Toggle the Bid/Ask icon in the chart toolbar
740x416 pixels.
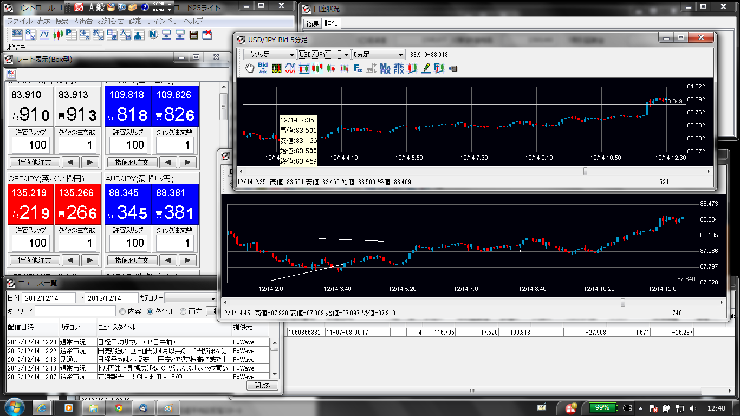click(x=263, y=68)
